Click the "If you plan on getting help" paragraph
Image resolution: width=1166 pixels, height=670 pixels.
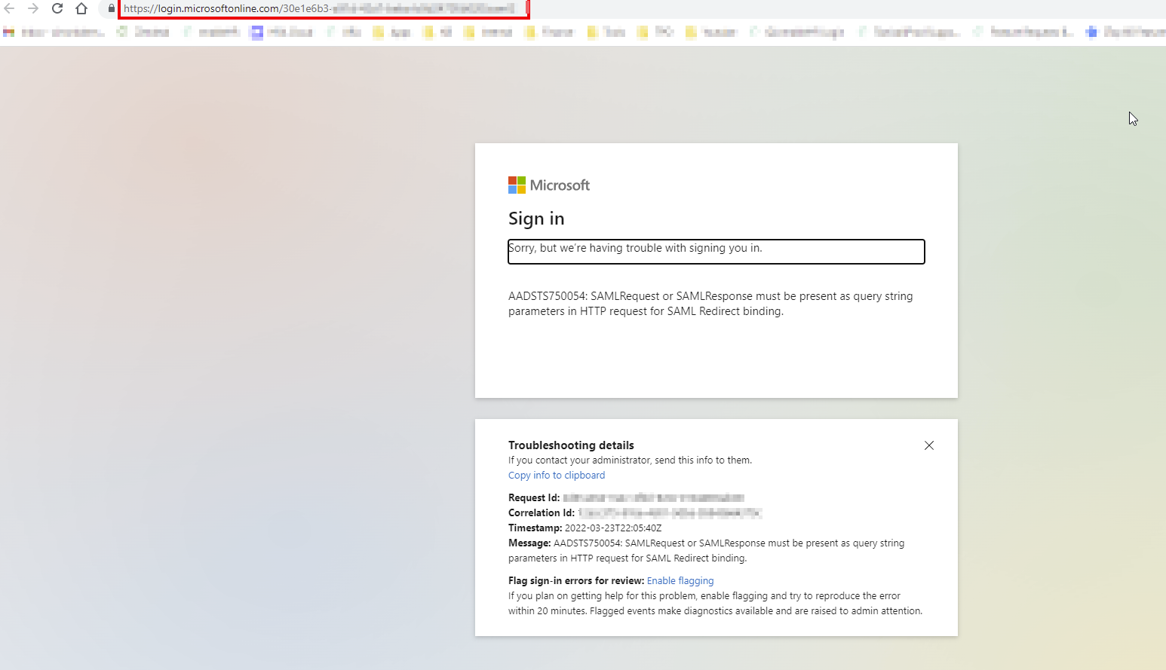coord(715,604)
